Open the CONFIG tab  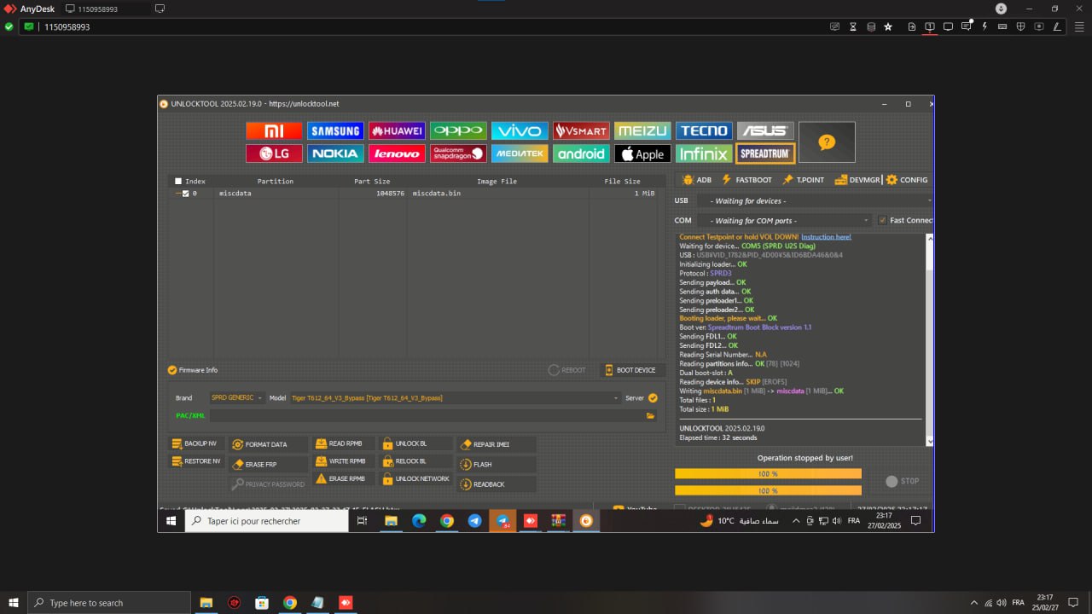coord(907,180)
